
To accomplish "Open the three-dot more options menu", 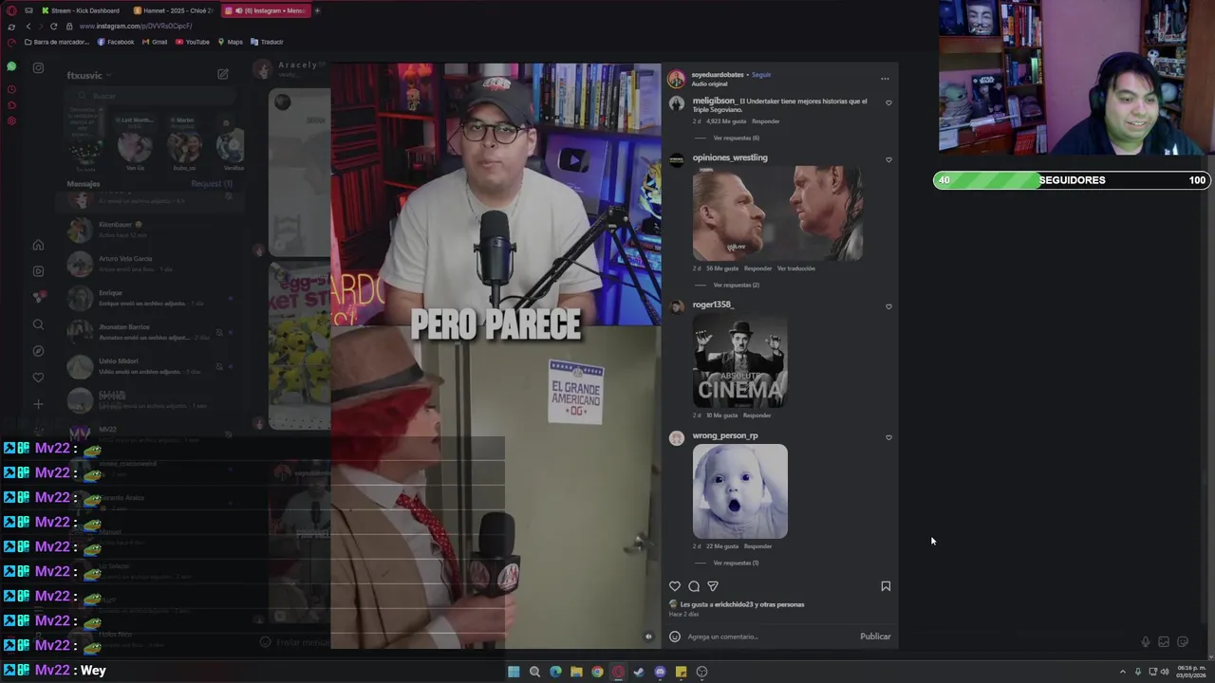I will click(x=885, y=79).
